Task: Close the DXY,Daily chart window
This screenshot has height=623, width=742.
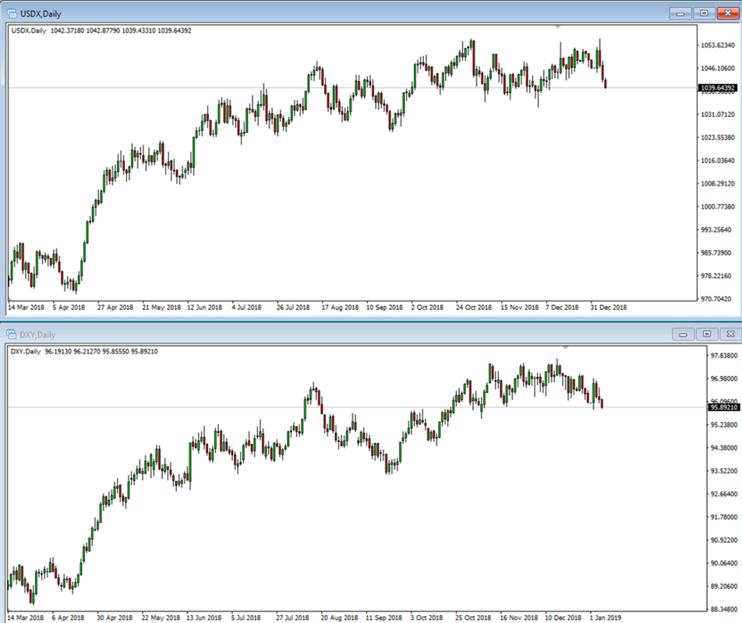Action: pyautogui.click(x=730, y=334)
